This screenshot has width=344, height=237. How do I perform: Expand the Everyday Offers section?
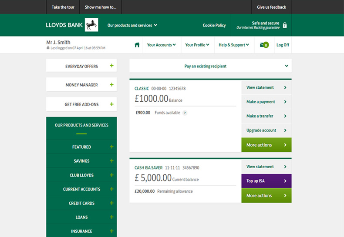(x=81, y=66)
